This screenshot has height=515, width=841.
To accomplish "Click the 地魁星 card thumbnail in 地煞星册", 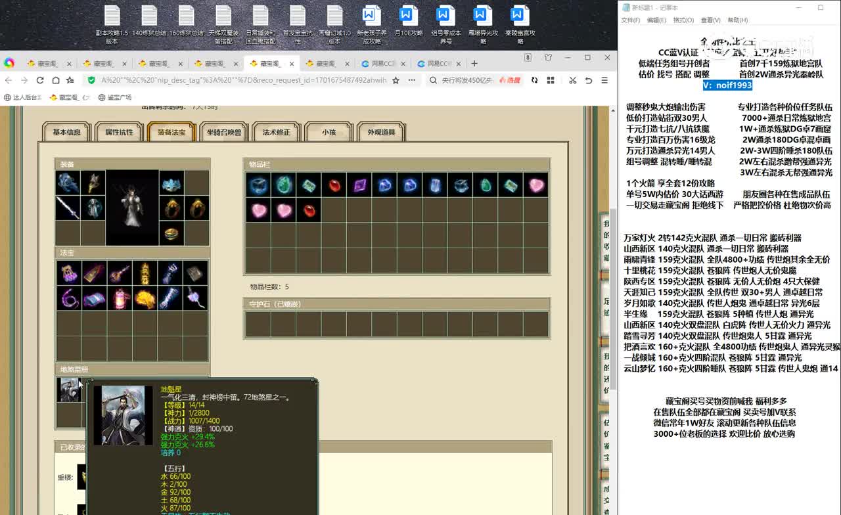I will (x=68, y=390).
